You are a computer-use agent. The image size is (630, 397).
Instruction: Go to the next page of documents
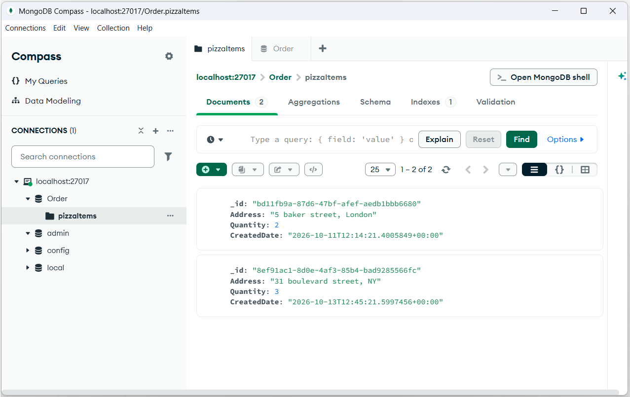coord(486,169)
